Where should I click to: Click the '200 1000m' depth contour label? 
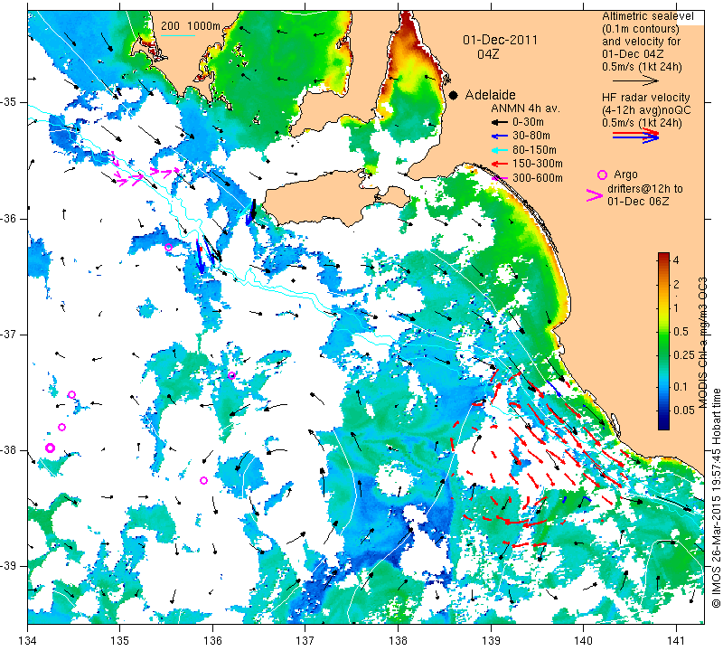tap(191, 26)
